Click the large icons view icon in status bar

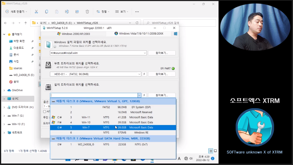215,151
